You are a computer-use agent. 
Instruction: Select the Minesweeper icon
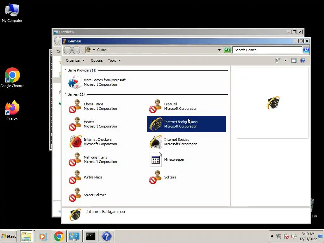pos(156,159)
